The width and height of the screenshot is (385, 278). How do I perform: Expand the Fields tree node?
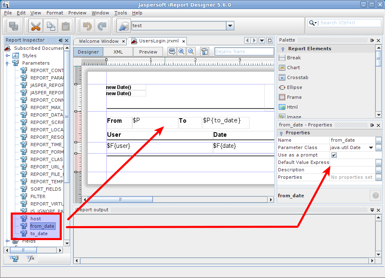pos(7,241)
